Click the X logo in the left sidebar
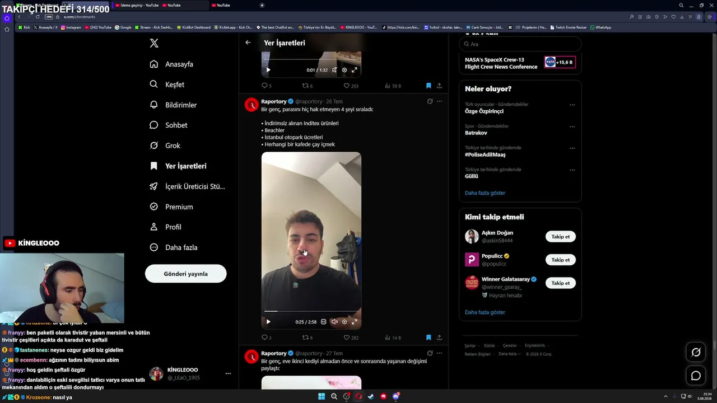Image resolution: width=717 pixels, height=403 pixels. [154, 43]
